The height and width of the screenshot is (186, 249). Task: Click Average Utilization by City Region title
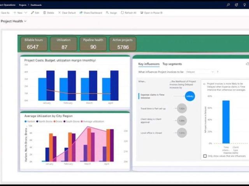coord(48,116)
